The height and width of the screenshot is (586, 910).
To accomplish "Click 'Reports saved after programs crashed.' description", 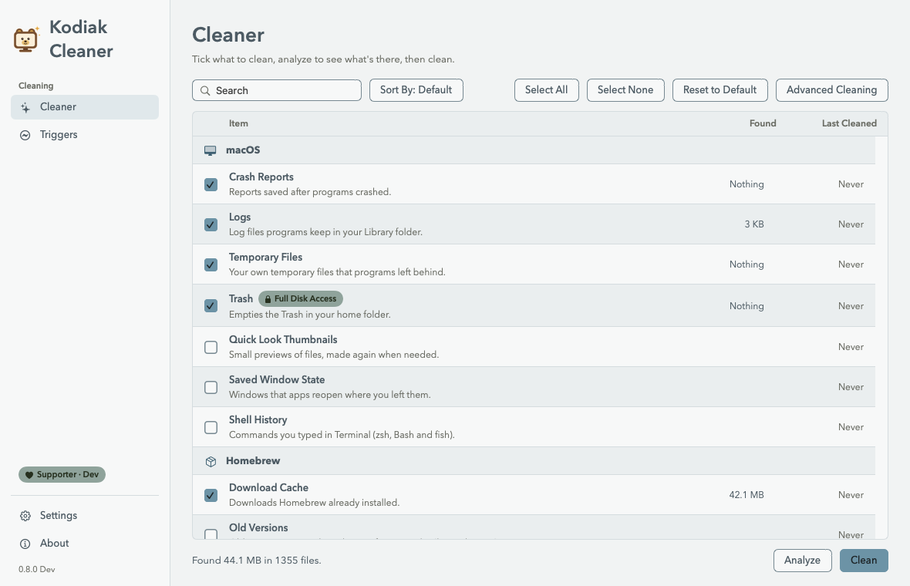I will pyautogui.click(x=310, y=192).
